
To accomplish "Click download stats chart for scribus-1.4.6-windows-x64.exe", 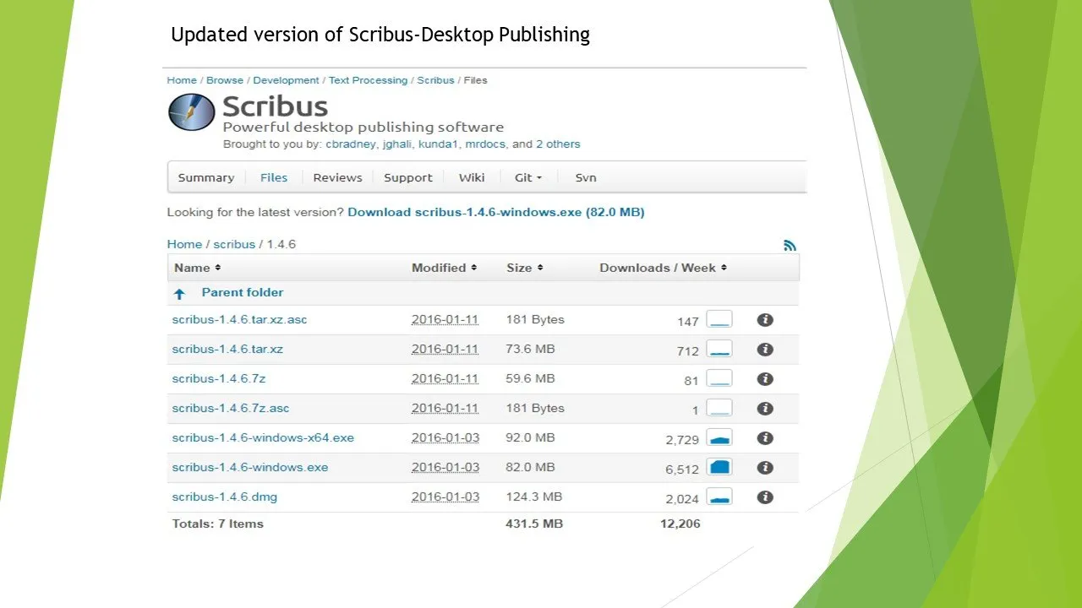I will (x=719, y=437).
